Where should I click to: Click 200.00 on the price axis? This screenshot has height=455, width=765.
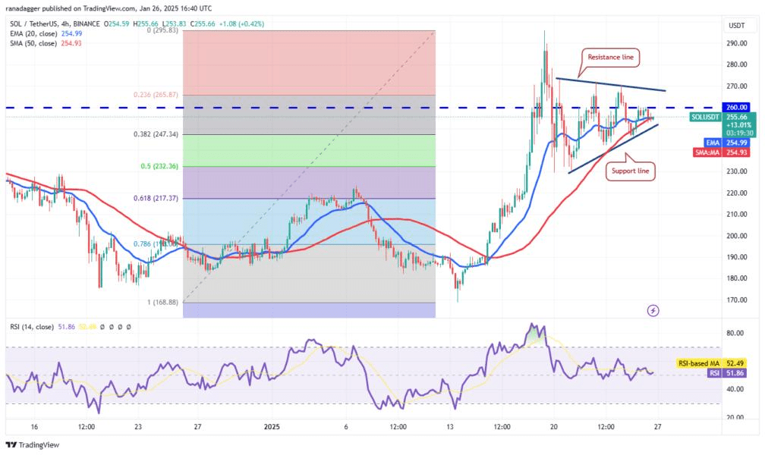(x=736, y=236)
